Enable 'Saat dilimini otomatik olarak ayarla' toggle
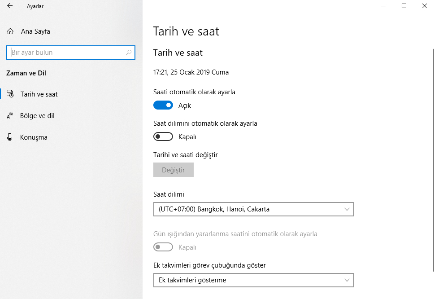The height and width of the screenshot is (299, 434). click(x=163, y=136)
